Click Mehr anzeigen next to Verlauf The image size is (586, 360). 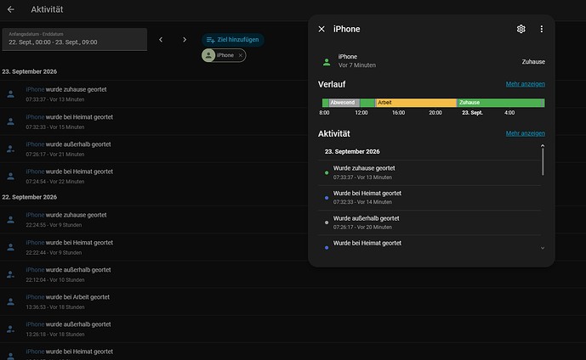(x=525, y=84)
